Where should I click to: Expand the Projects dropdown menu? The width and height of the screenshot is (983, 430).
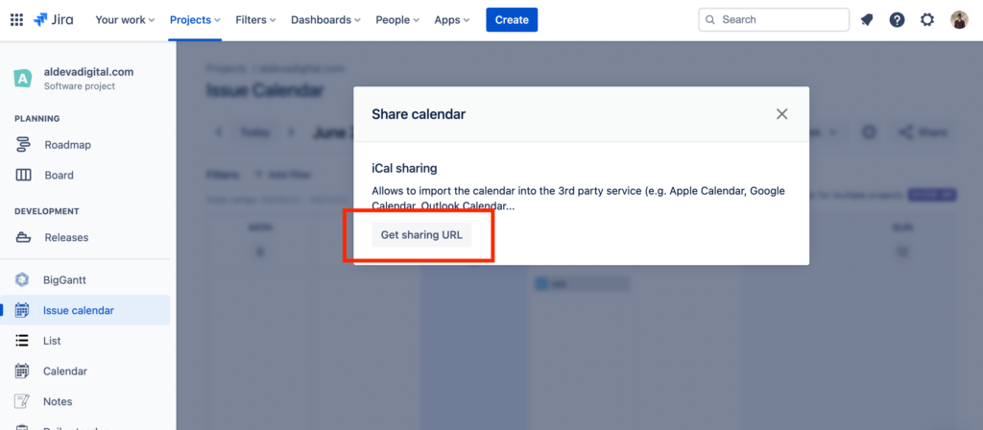click(195, 20)
